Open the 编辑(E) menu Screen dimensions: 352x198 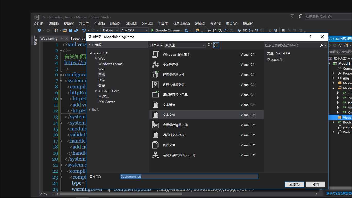54,23
